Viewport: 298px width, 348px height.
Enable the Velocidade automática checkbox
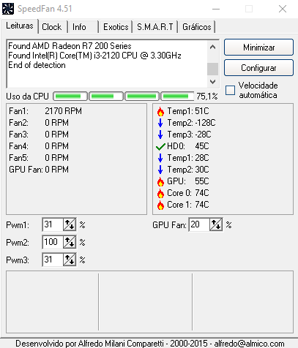tap(230, 91)
